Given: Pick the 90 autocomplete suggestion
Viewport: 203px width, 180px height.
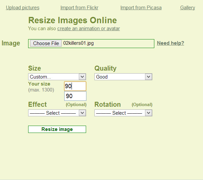Looking at the screenshot, I should tap(75, 96).
